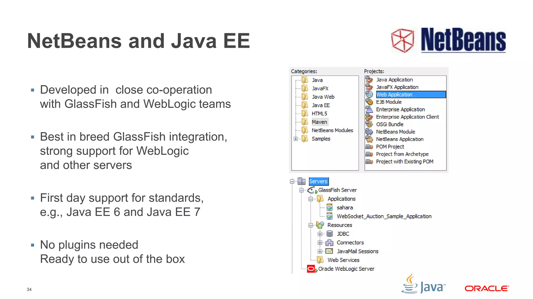Click the Resources node icon

pos(320,225)
